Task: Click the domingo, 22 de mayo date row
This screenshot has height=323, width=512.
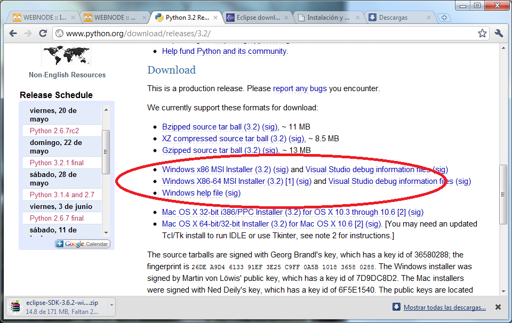Action: [62, 147]
